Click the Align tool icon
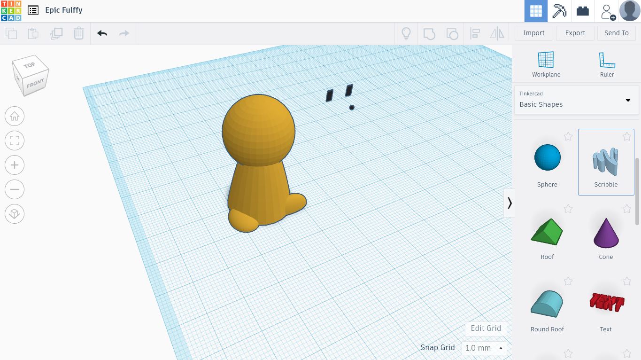This screenshot has width=641, height=360. coord(475,33)
